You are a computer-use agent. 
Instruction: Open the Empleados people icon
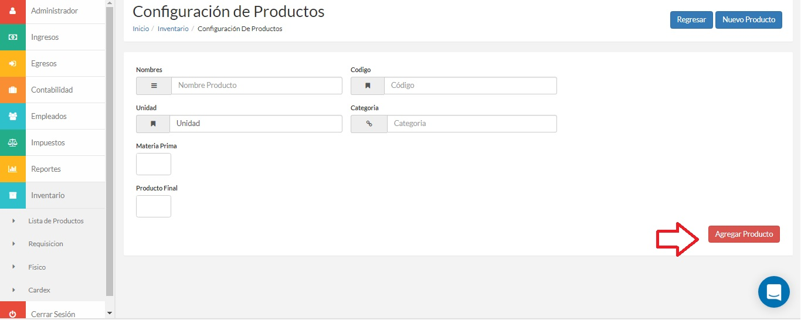pos(13,116)
